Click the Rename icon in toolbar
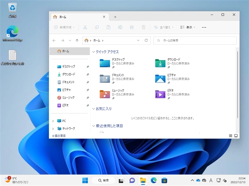Screen dimensions: 249x186 click(x=120, y=27)
